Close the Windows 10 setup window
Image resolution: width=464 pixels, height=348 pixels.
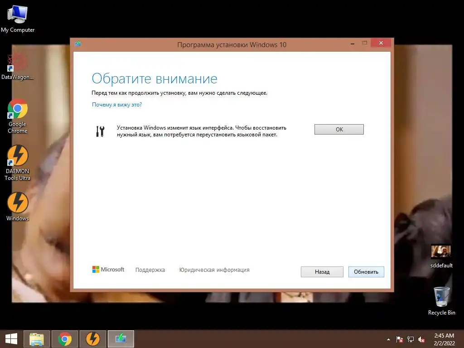coord(381,43)
